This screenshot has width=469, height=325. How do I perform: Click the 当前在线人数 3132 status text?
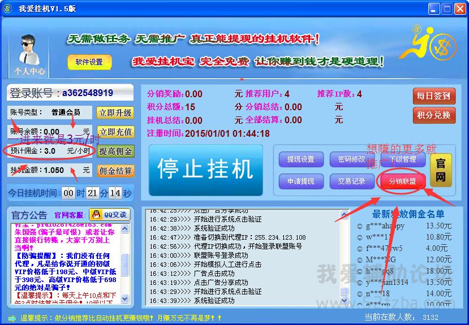coord(402,317)
